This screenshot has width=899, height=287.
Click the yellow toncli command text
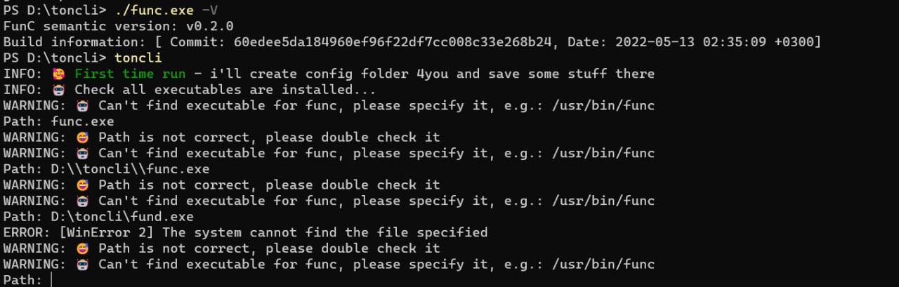(x=138, y=58)
